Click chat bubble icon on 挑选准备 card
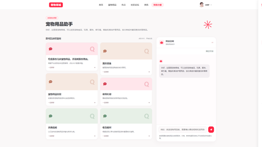Image resolution: width=262 pixels, height=147 pixels. pos(105,51)
